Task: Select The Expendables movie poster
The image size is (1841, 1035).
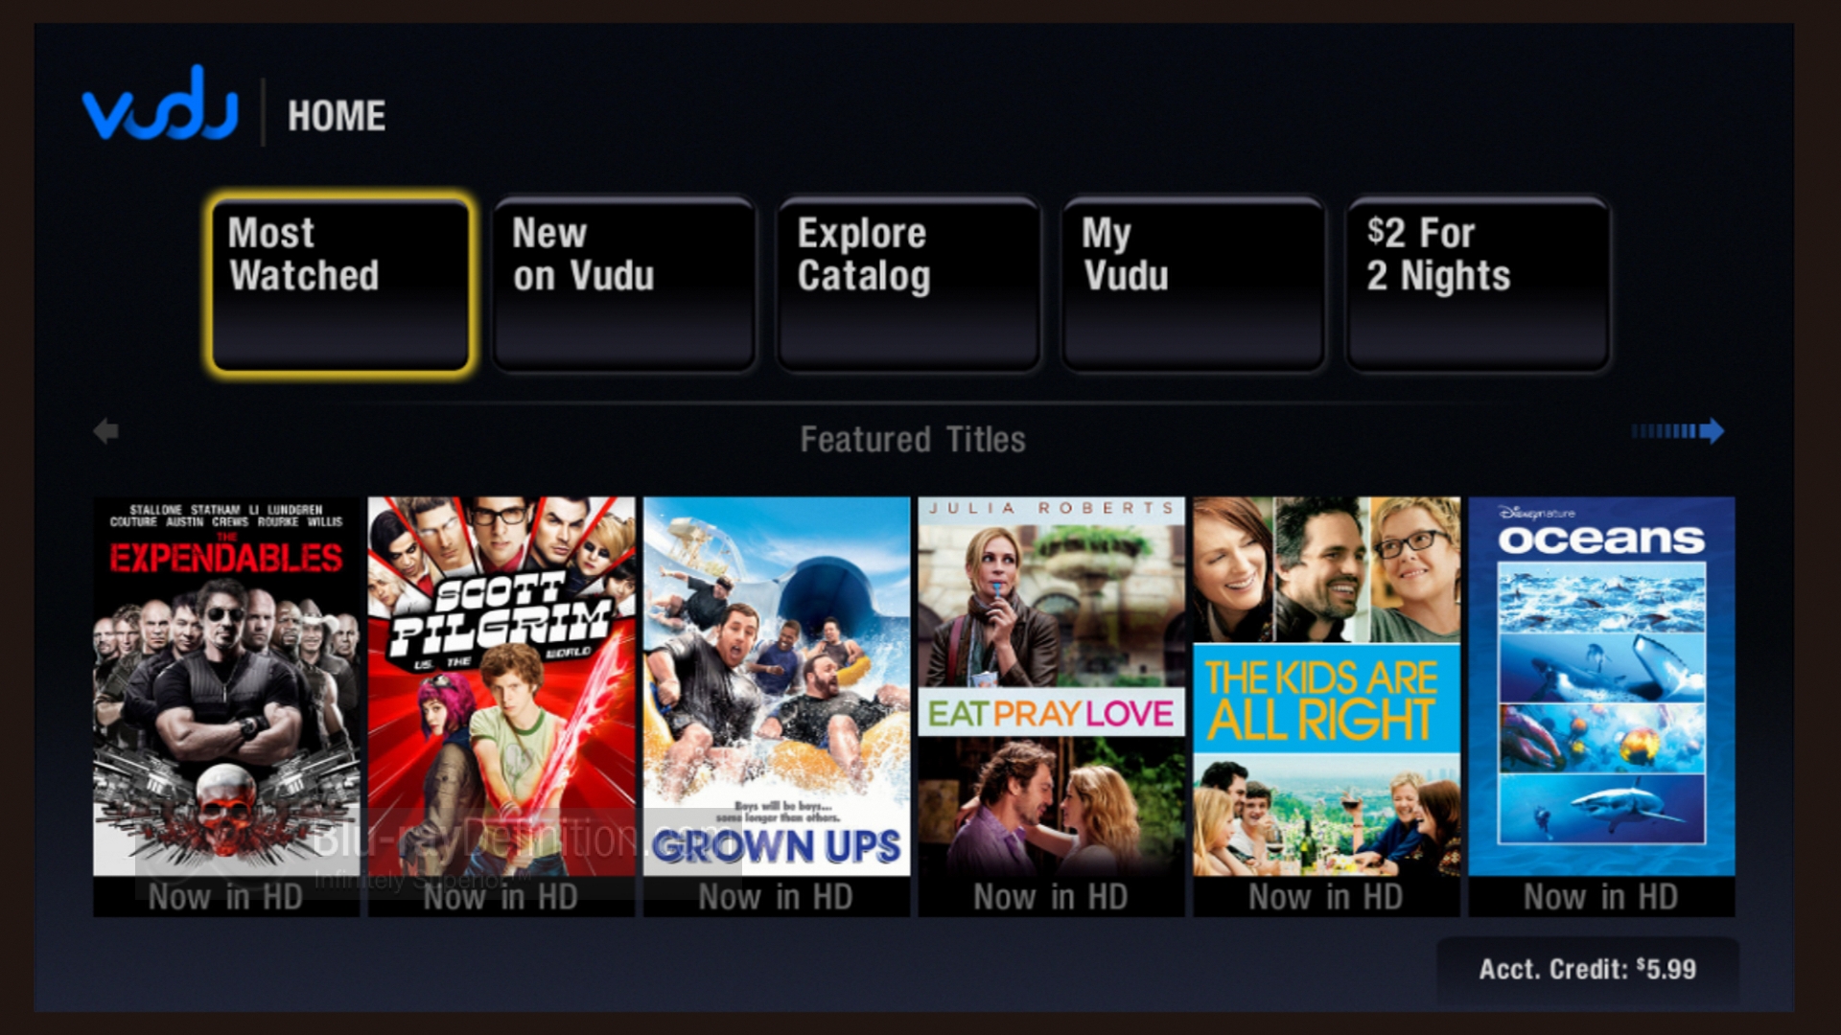Action: coord(226,686)
